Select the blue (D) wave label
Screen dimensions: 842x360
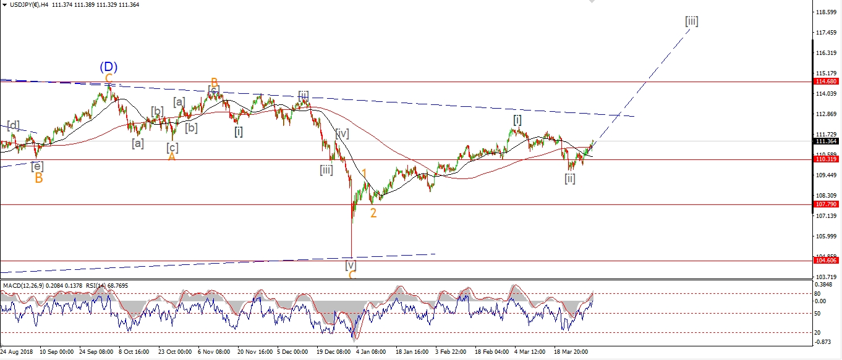tap(109, 67)
